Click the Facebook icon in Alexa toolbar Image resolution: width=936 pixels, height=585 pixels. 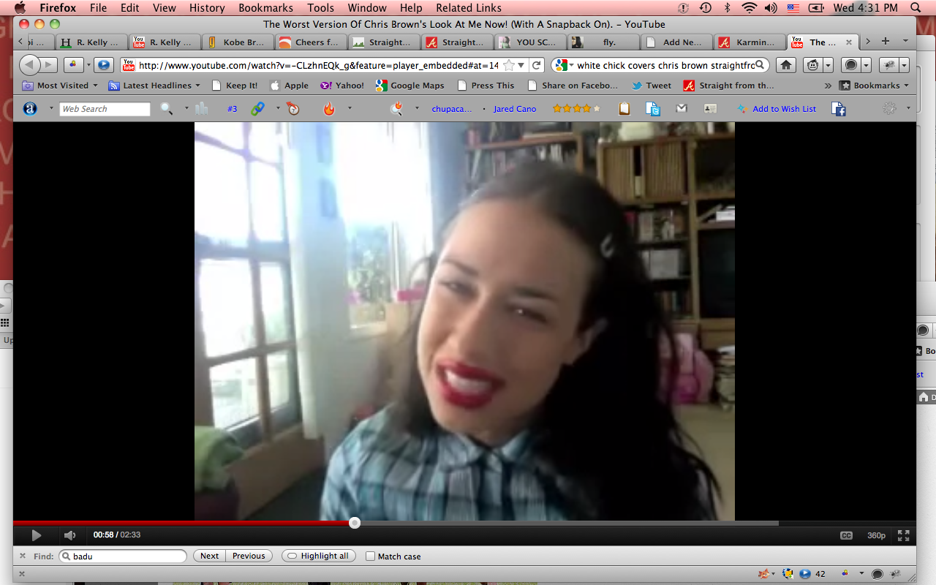coord(839,109)
